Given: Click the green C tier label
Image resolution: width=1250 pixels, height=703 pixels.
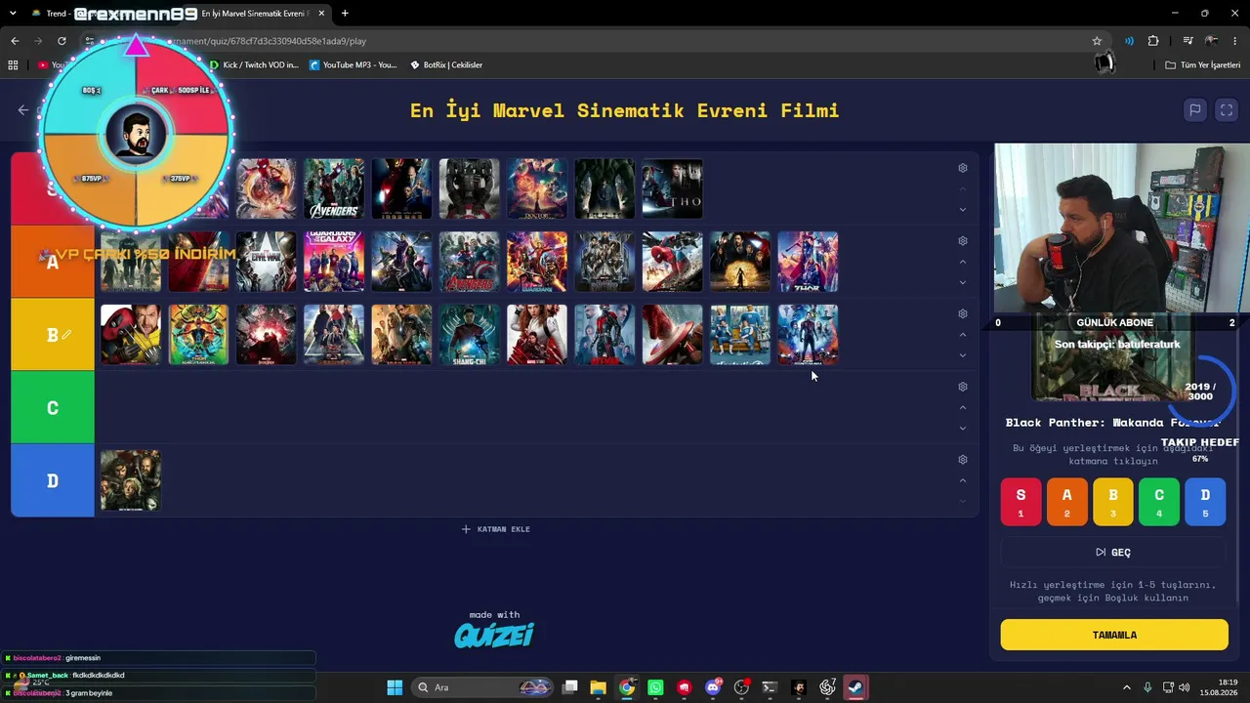Looking at the screenshot, I should (53, 408).
